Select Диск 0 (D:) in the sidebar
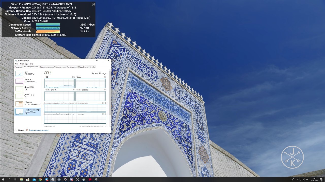 pyautogui.click(x=27, y=88)
